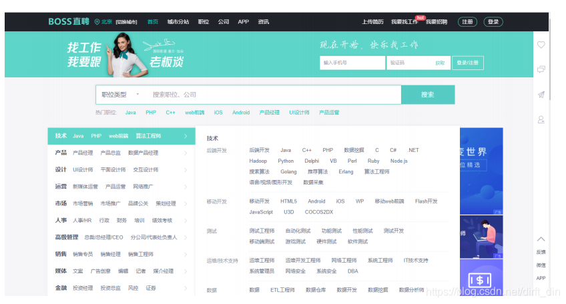Click Python in 后端开发 list

click(286, 161)
